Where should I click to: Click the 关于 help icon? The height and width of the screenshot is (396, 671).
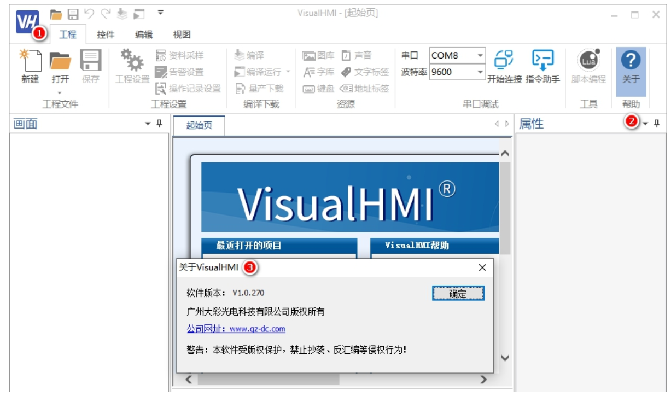(x=631, y=59)
